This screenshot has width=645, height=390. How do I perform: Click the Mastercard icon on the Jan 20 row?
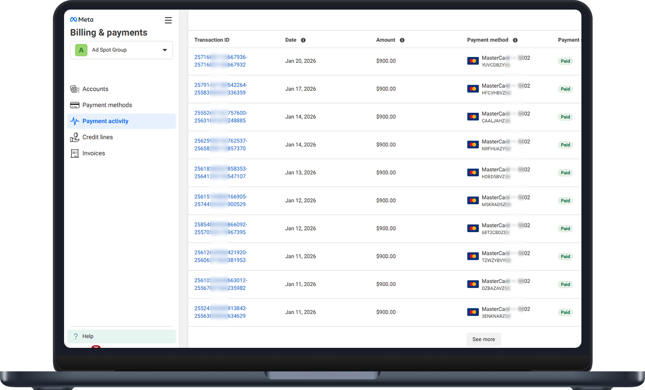[473, 61]
